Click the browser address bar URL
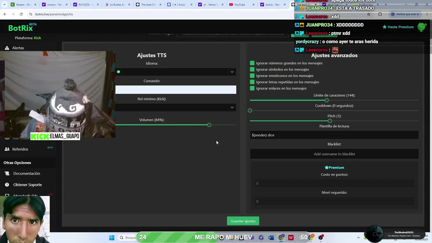The width and height of the screenshot is (432, 243). [x=54, y=14]
